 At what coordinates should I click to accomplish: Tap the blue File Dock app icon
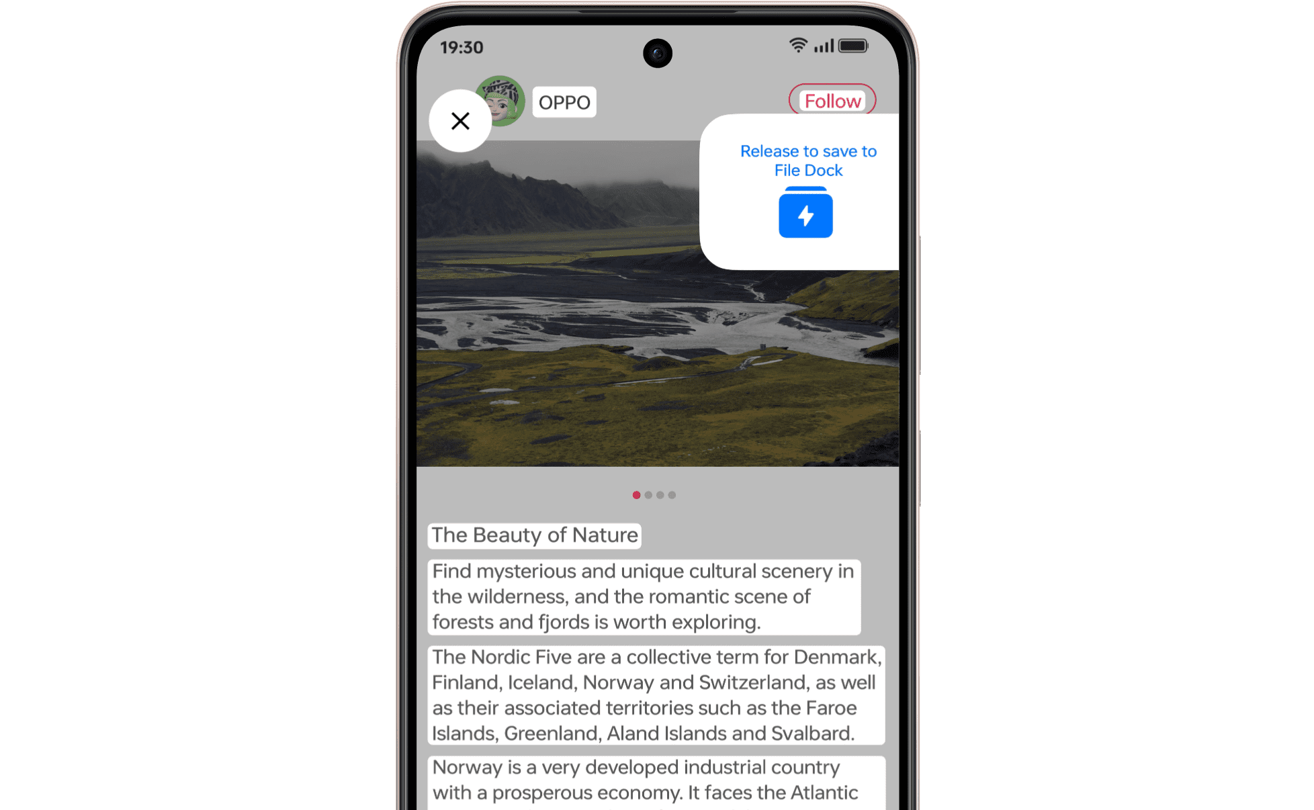(805, 214)
